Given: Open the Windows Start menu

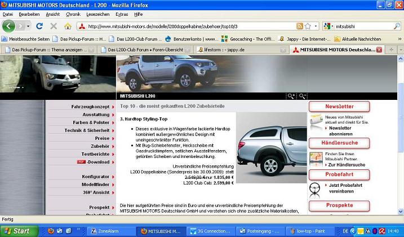Looking at the screenshot, I should [x=19, y=231].
